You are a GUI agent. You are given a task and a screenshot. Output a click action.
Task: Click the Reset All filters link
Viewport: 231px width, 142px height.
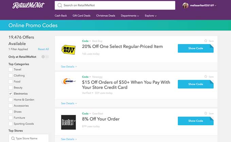43,49
